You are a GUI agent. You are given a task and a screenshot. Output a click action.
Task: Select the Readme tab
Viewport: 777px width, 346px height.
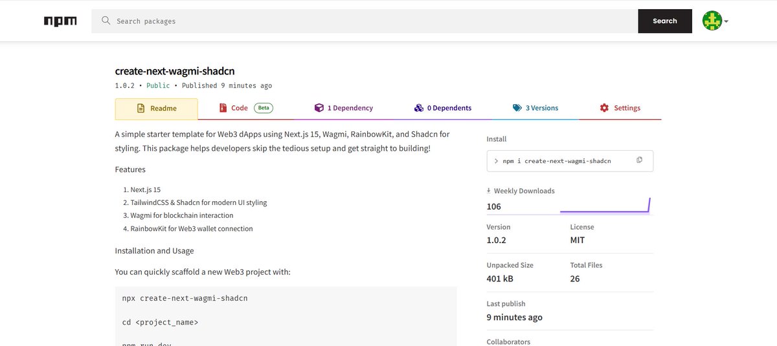pyautogui.click(x=156, y=109)
